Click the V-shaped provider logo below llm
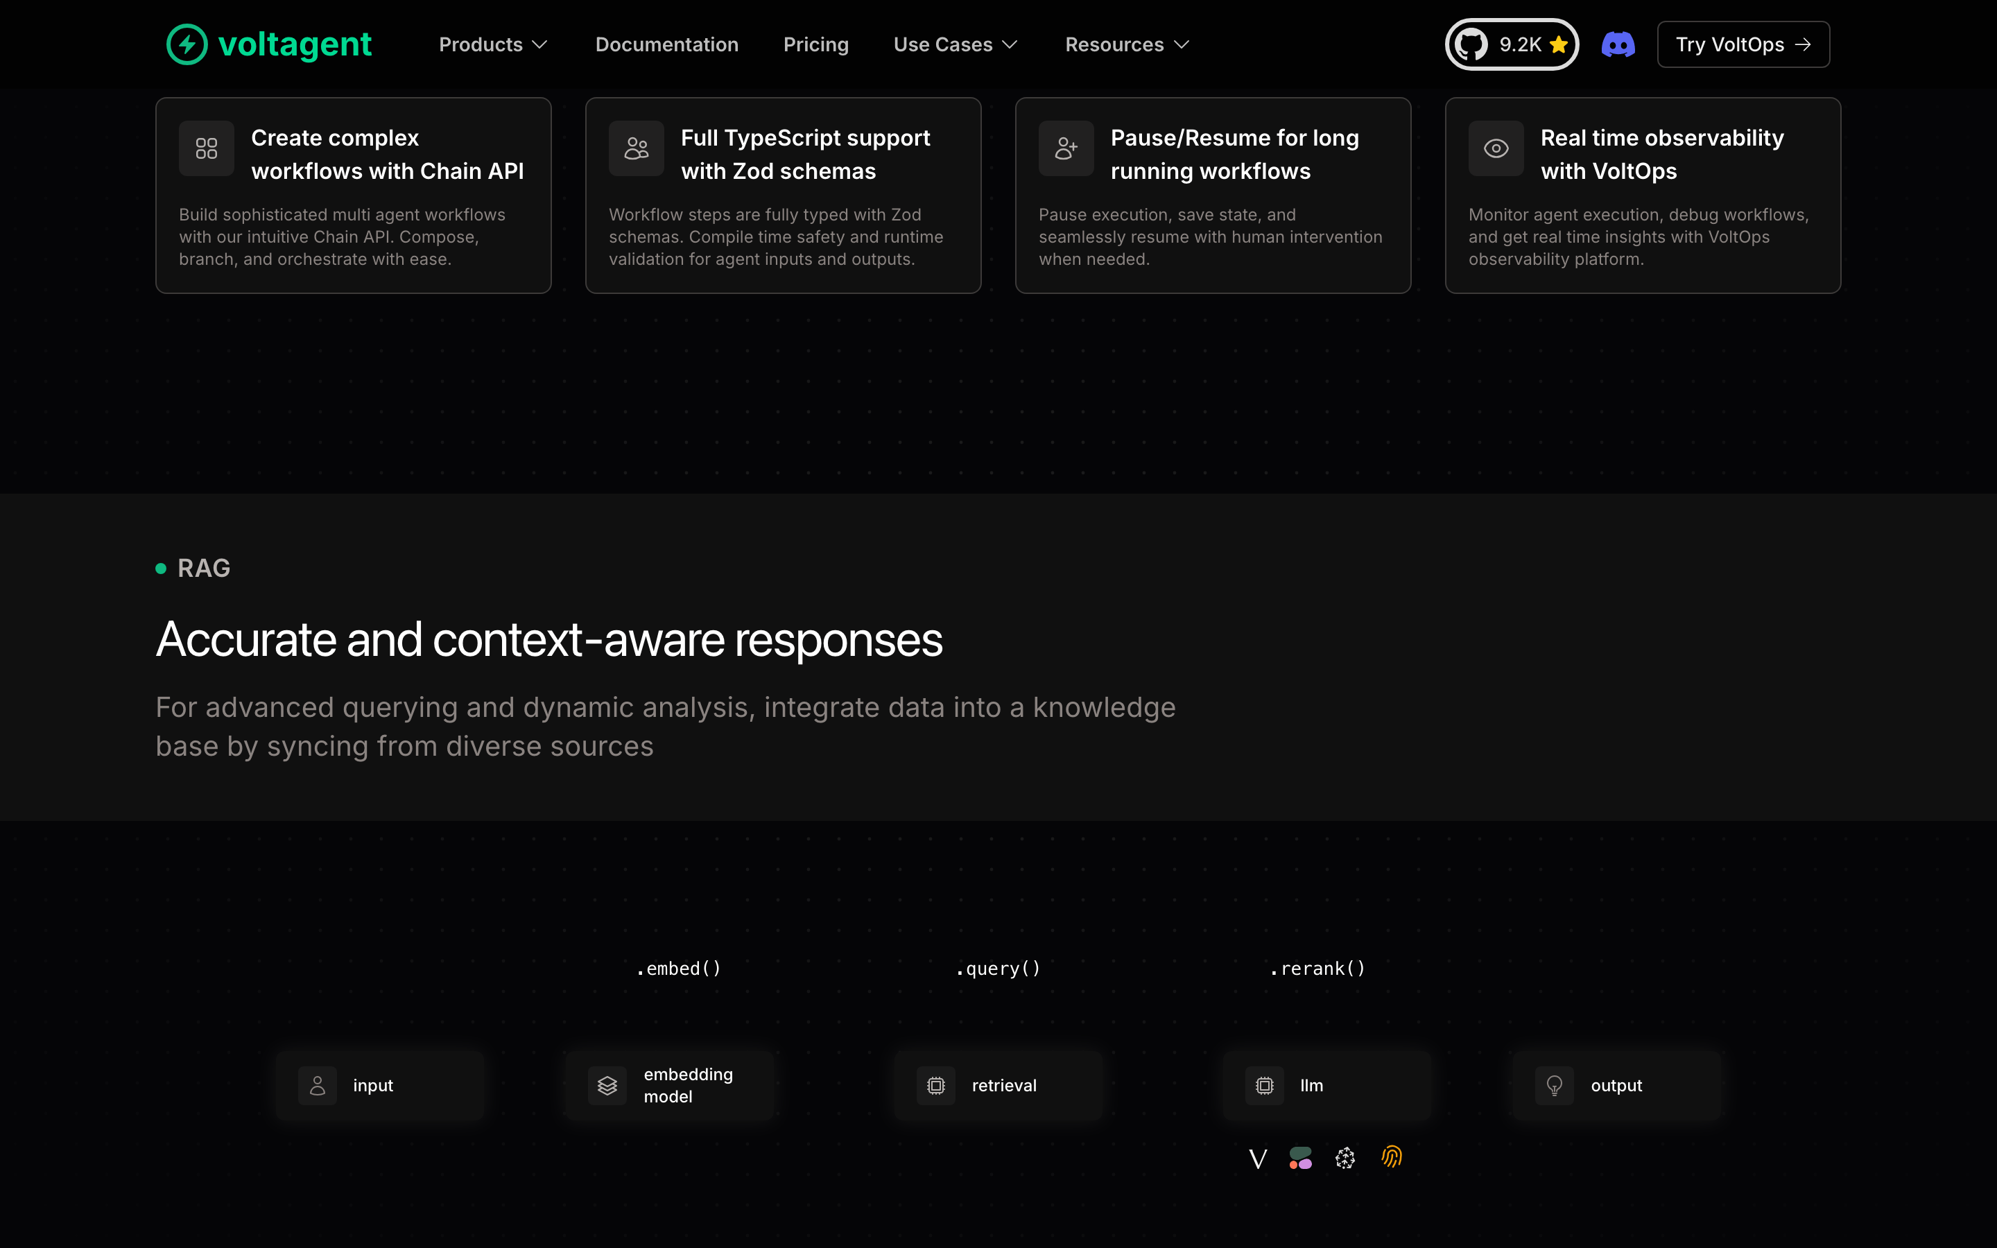This screenshot has height=1248, width=1997. coord(1258,1159)
